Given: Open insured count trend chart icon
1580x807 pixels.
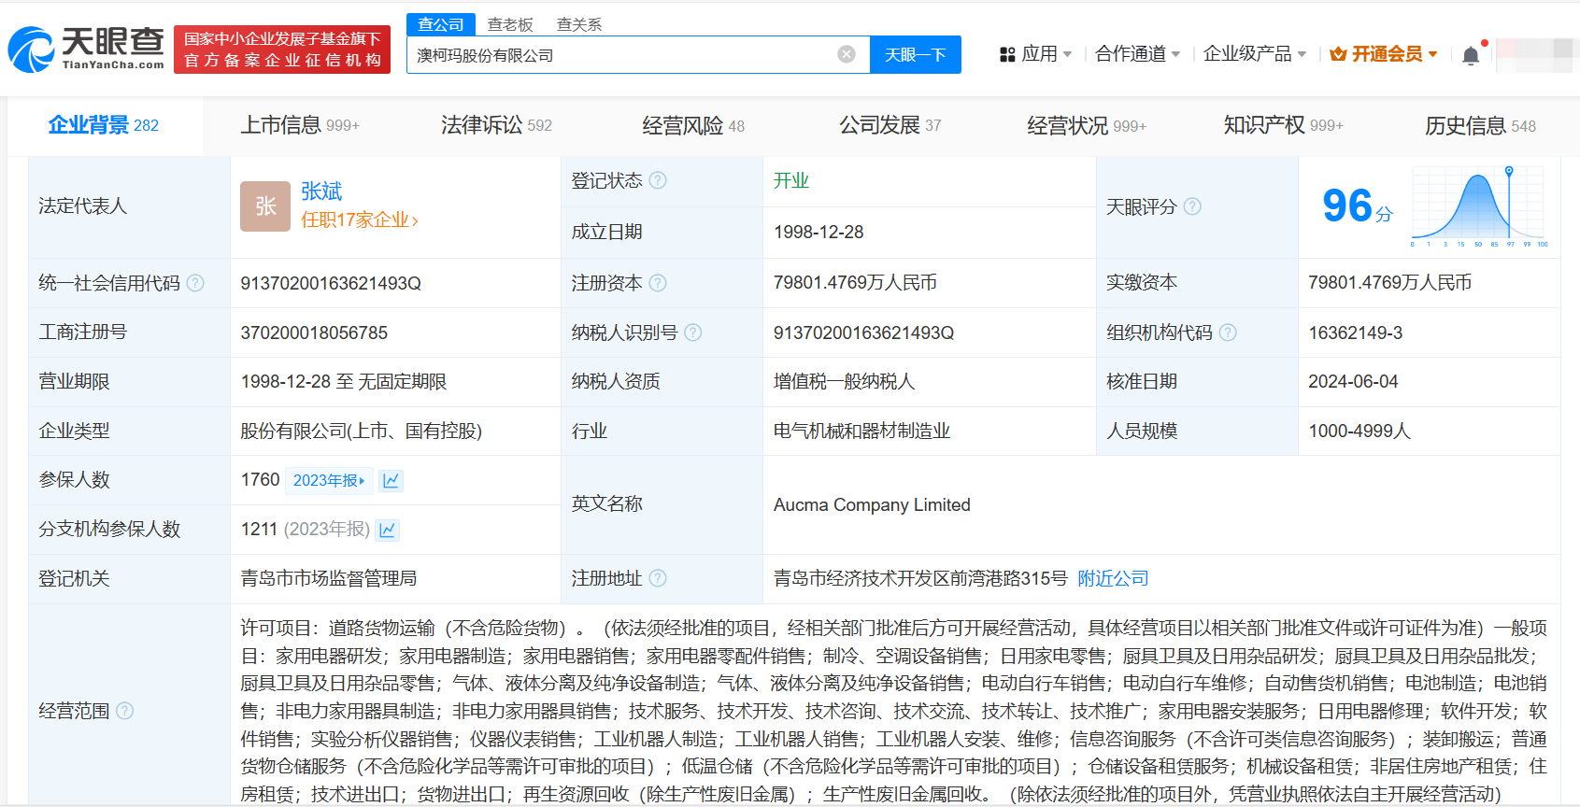Looking at the screenshot, I should click(x=391, y=481).
